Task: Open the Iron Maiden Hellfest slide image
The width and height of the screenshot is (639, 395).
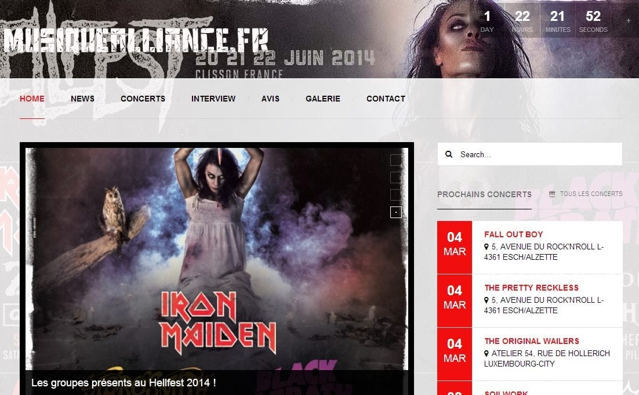Action: tap(217, 259)
